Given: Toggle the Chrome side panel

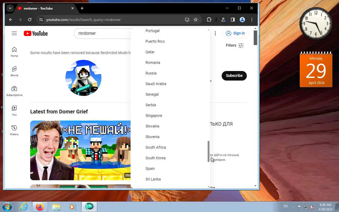Looking at the screenshot, I should [233, 20].
